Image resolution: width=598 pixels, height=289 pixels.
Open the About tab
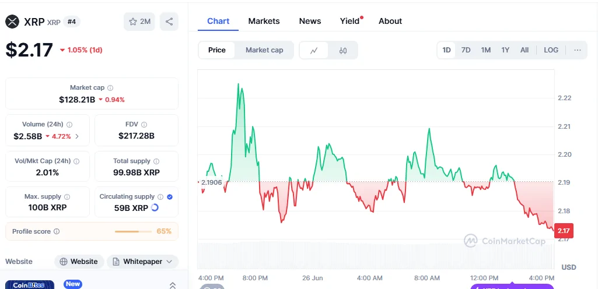390,21
